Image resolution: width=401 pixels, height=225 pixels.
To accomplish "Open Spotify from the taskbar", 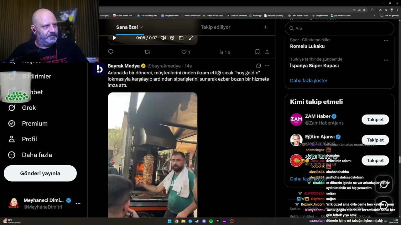I will coord(211,221).
